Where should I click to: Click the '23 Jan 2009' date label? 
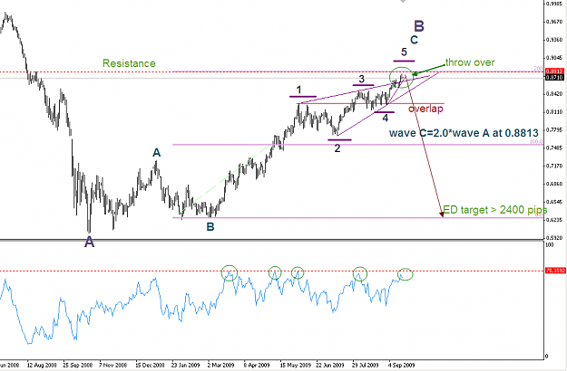click(x=186, y=365)
